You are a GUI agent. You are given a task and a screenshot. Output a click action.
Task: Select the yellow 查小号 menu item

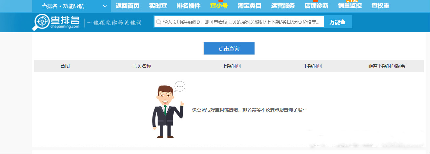tap(219, 6)
